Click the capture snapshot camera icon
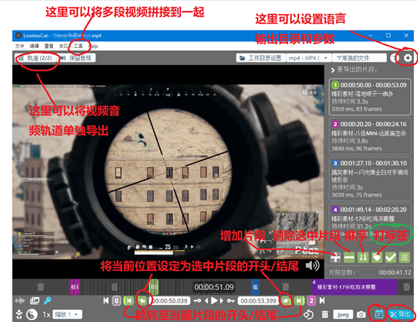This screenshot has height=322, width=418. coord(362,314)
